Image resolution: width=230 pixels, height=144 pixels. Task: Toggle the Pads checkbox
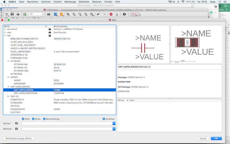[23, 119]
